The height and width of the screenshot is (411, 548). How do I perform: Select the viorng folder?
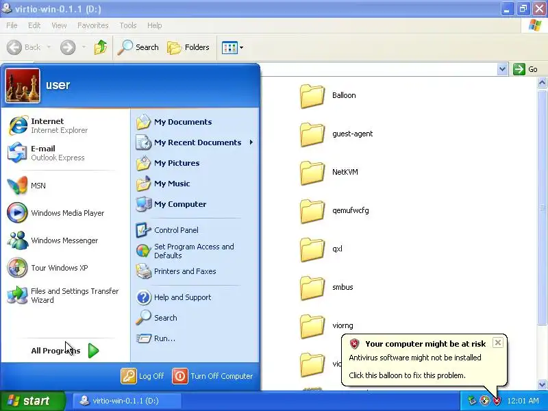tap(327, 327)
